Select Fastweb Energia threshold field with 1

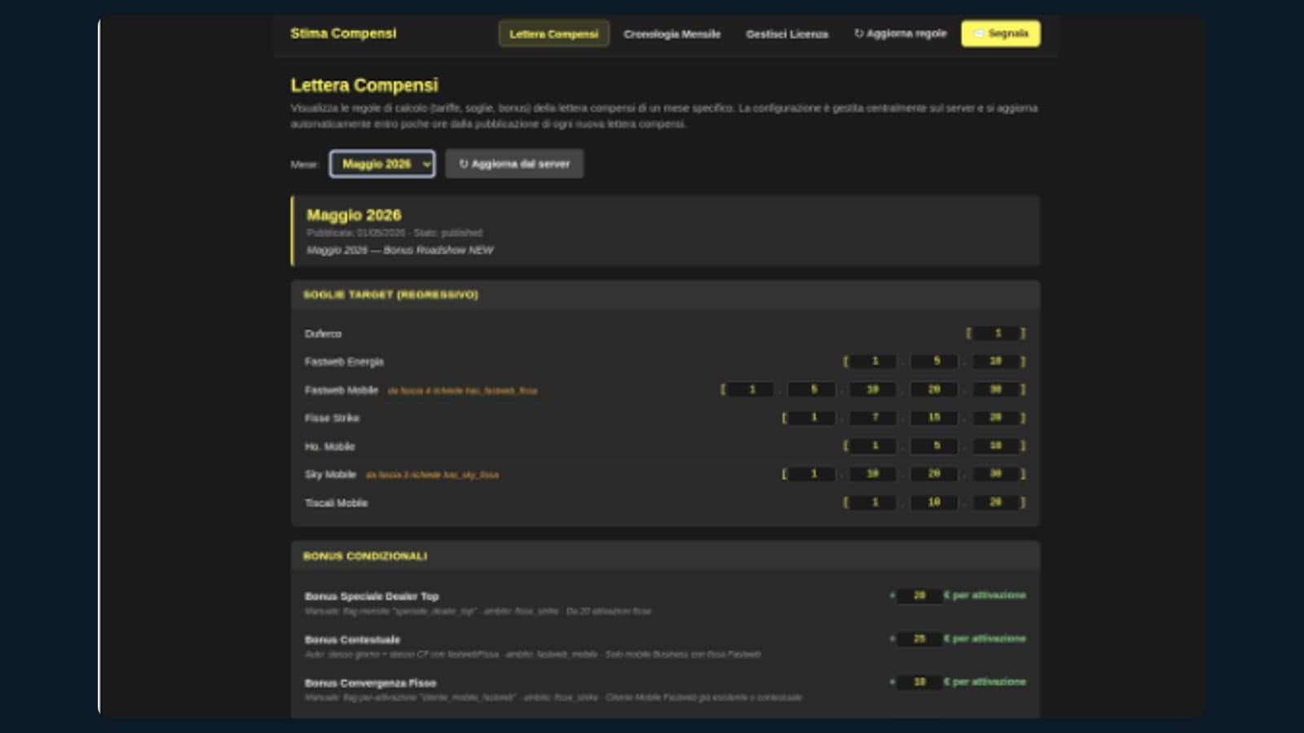coord(874,361)
